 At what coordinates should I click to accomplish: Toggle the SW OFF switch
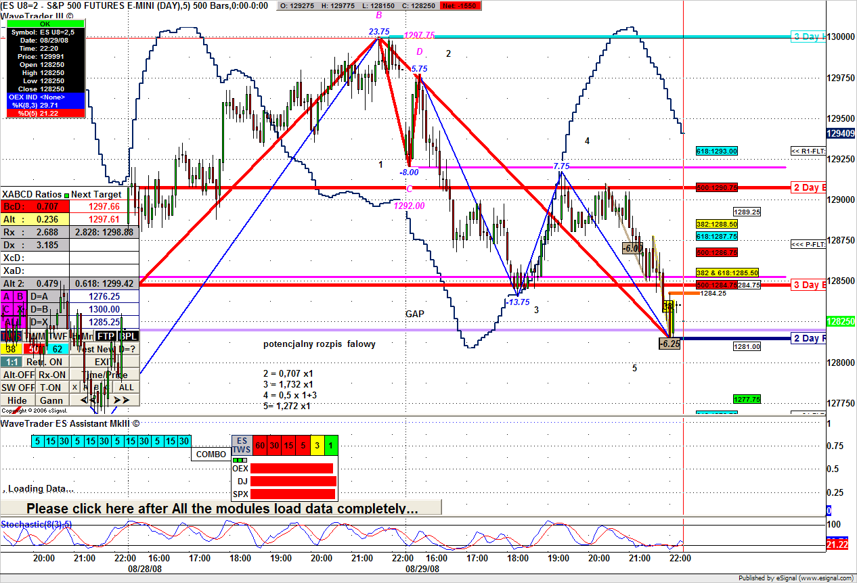click(x=18, y=387)
